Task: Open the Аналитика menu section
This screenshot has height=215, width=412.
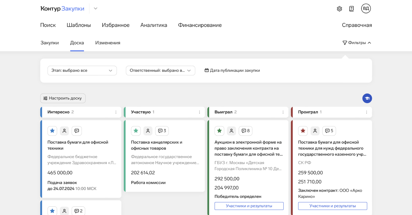Action: point(153,25)
